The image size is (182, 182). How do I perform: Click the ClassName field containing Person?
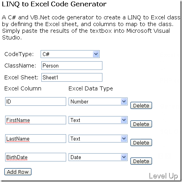click(72, 66)
